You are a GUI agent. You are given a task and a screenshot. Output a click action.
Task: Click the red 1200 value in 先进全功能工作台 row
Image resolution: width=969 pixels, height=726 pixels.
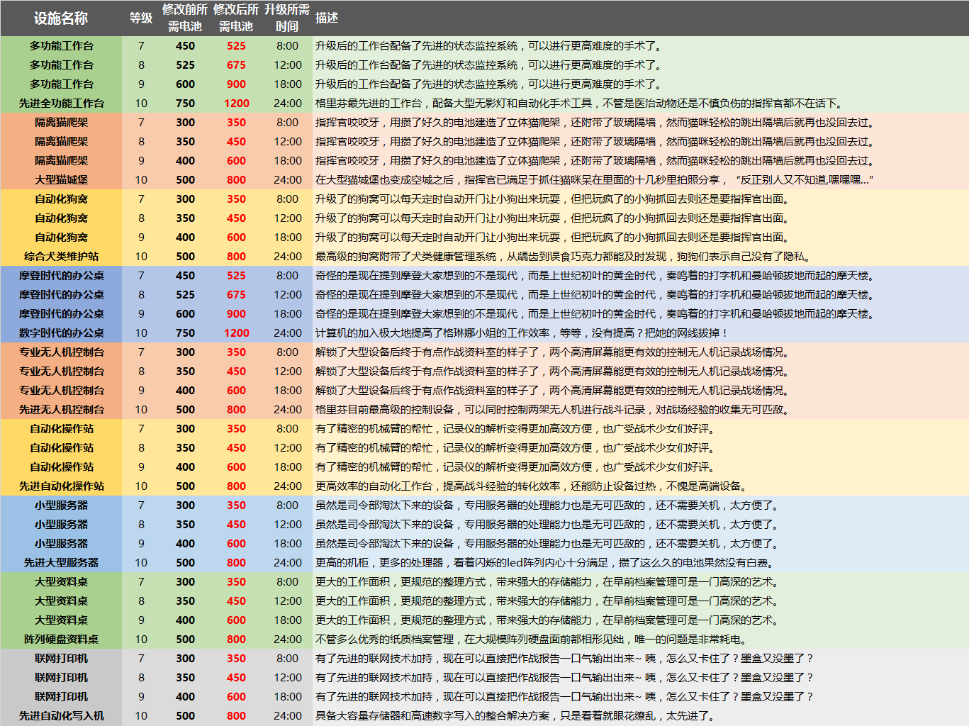pos(236,104)
